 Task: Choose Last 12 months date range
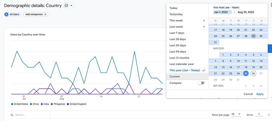tap(179, 58)
